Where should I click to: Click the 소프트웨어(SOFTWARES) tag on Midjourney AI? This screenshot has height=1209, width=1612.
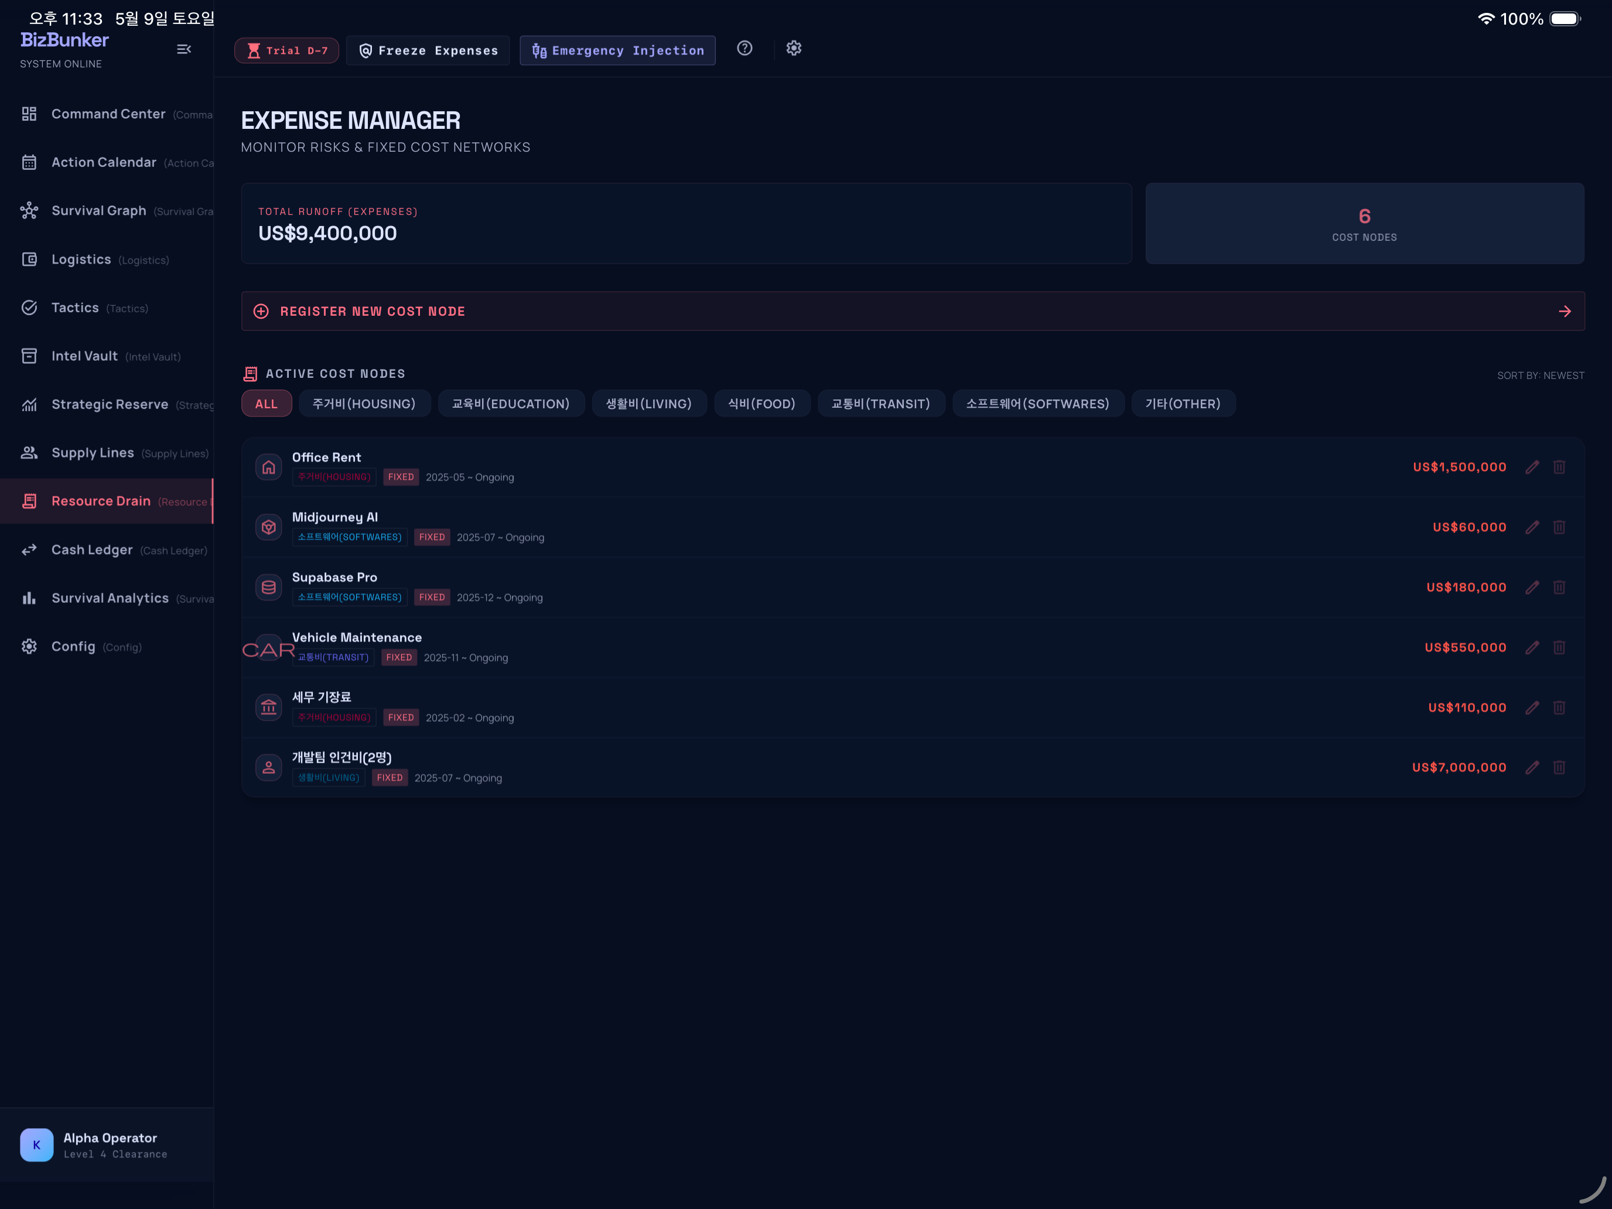pyautogui.click(x=350, y=537)
